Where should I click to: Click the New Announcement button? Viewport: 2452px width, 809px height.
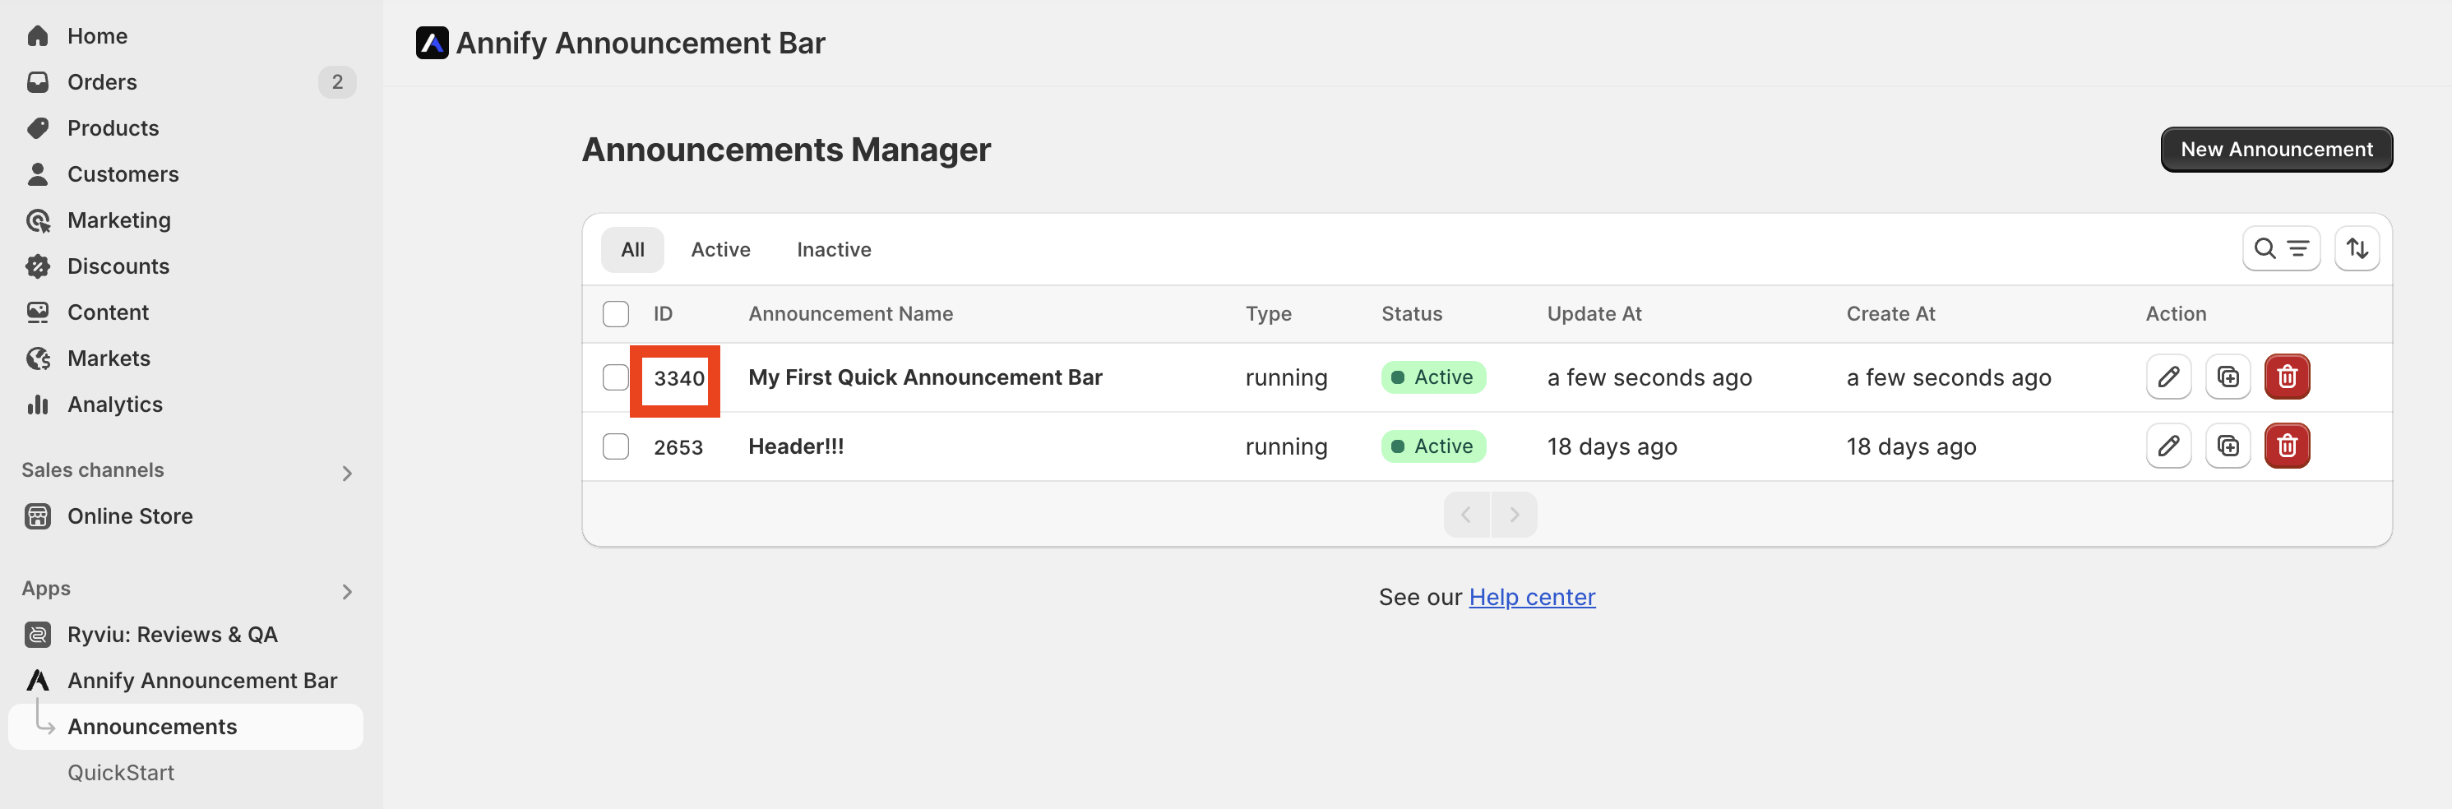coord(2276,150)
